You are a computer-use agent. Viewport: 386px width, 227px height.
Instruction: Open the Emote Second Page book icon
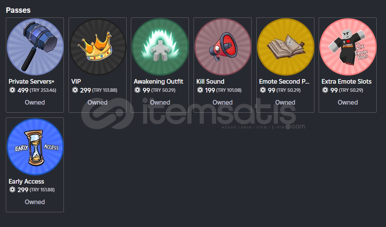pos(285,47)
